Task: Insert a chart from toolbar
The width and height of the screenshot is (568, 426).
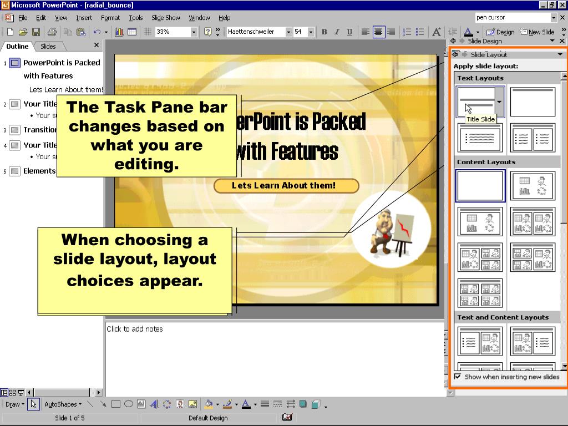Action: 119,32
